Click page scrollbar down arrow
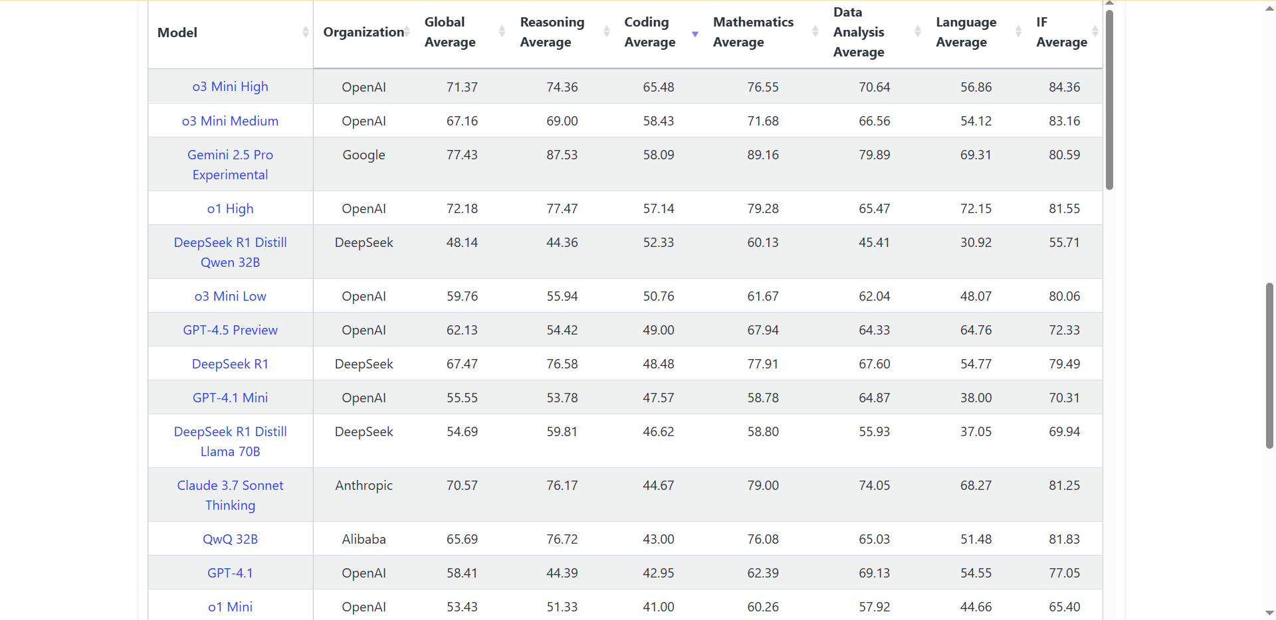 (x=1269, y=613)
